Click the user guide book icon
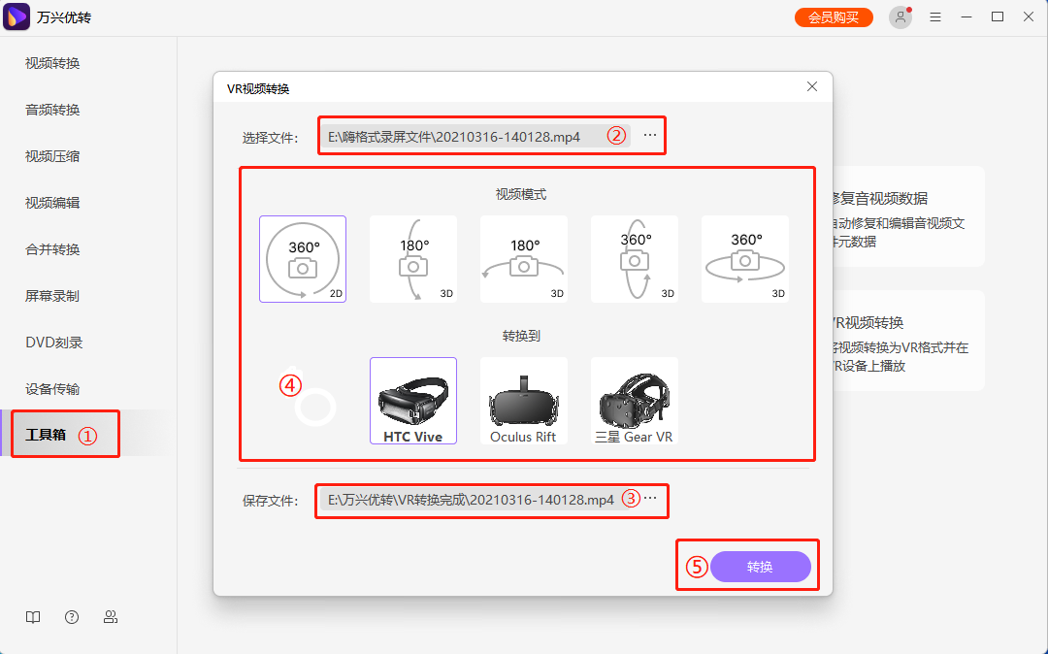The image size is (1048, 654). pos(32,616)
